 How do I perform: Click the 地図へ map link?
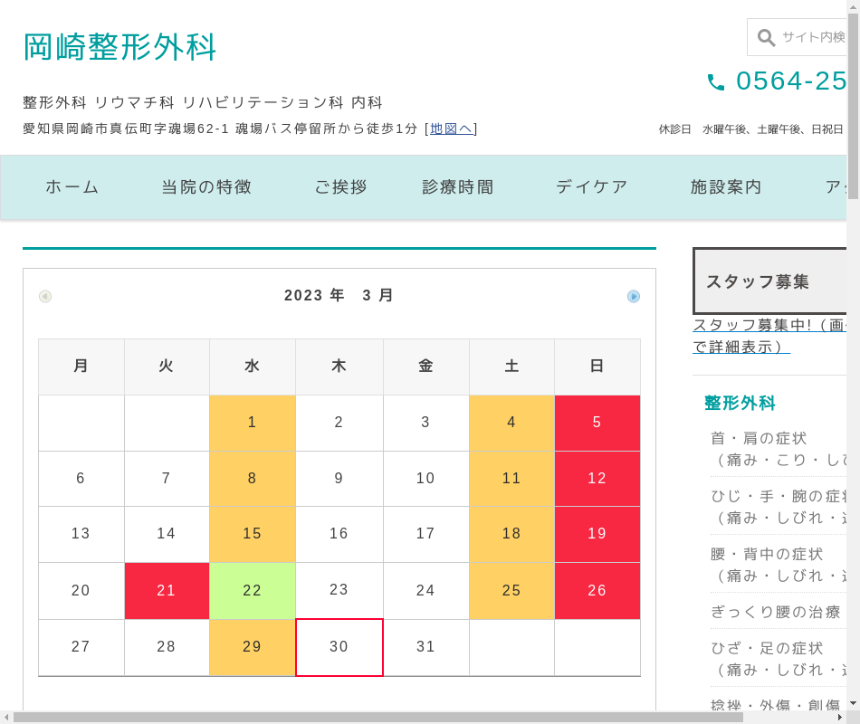[x=451, y=129]
